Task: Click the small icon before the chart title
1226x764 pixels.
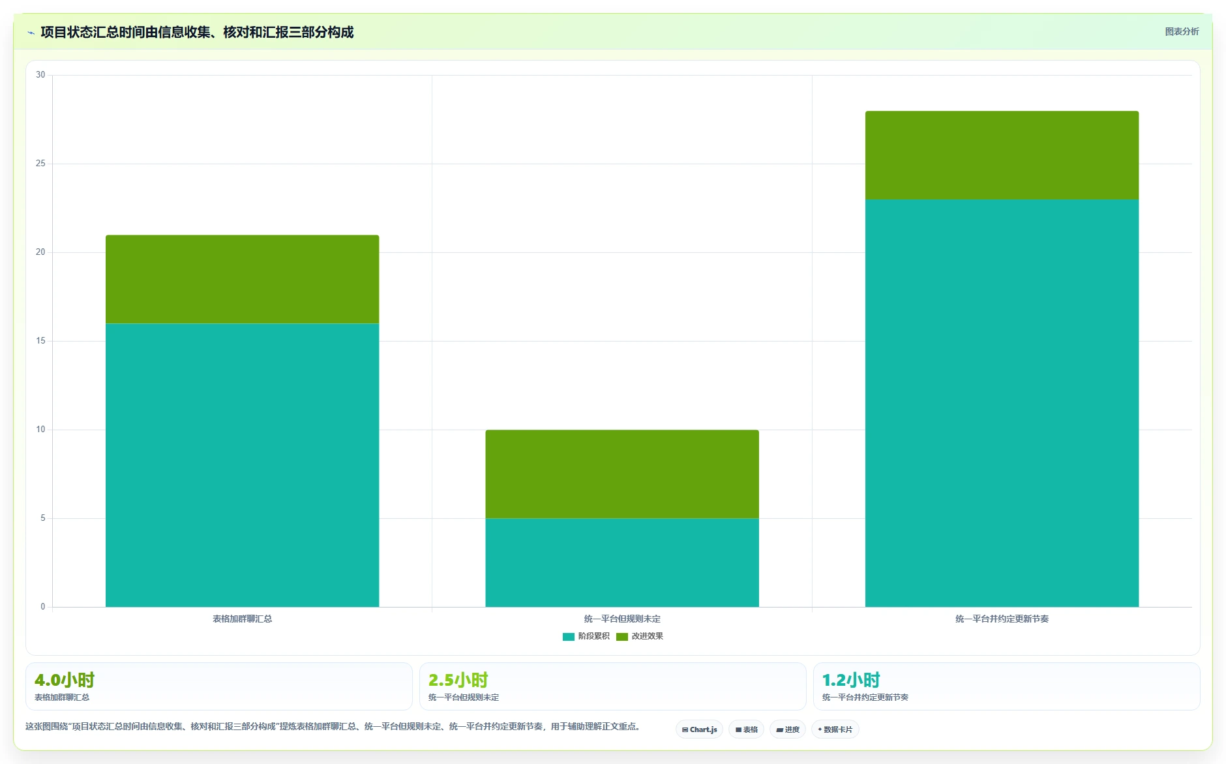Action: tap(31, 33)
